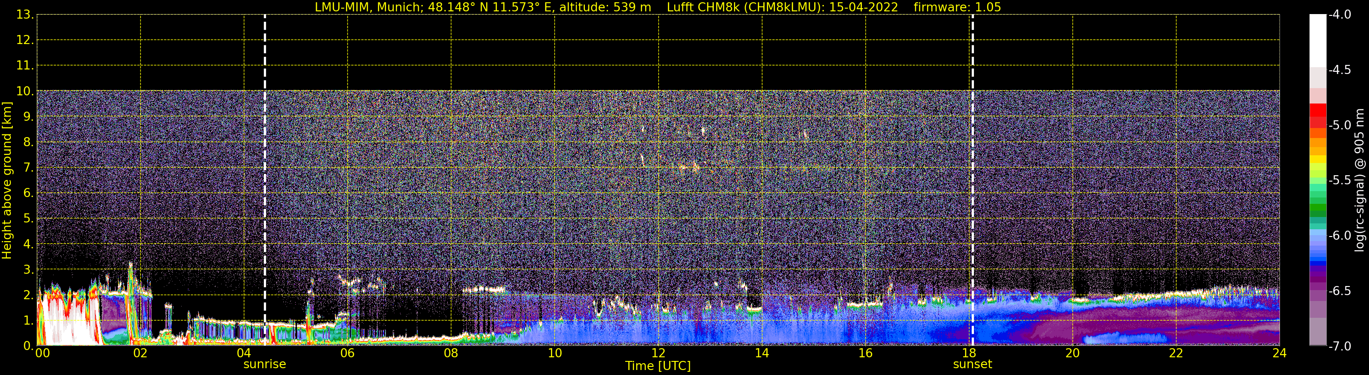Viewport: 1369px width, 375px height.
Task: Click the height axis tick '1.'
Action: (28, 320)
